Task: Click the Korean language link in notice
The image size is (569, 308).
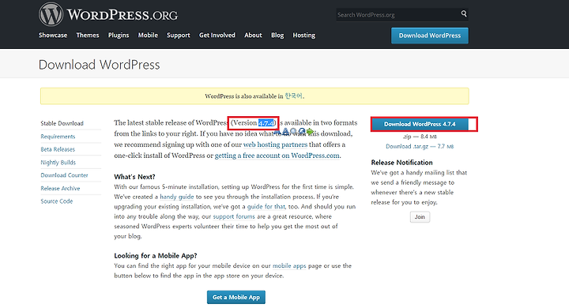Action: tap(293, 96)
